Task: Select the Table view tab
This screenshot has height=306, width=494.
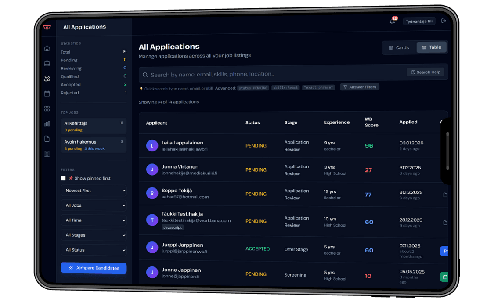Action: 431,47
